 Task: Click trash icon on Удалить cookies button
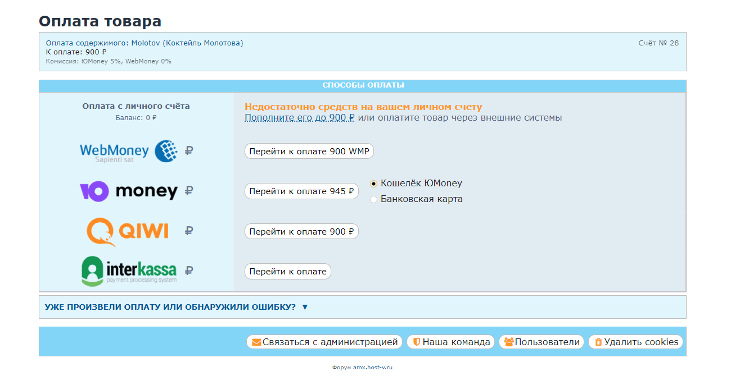(x=598, y=342)
